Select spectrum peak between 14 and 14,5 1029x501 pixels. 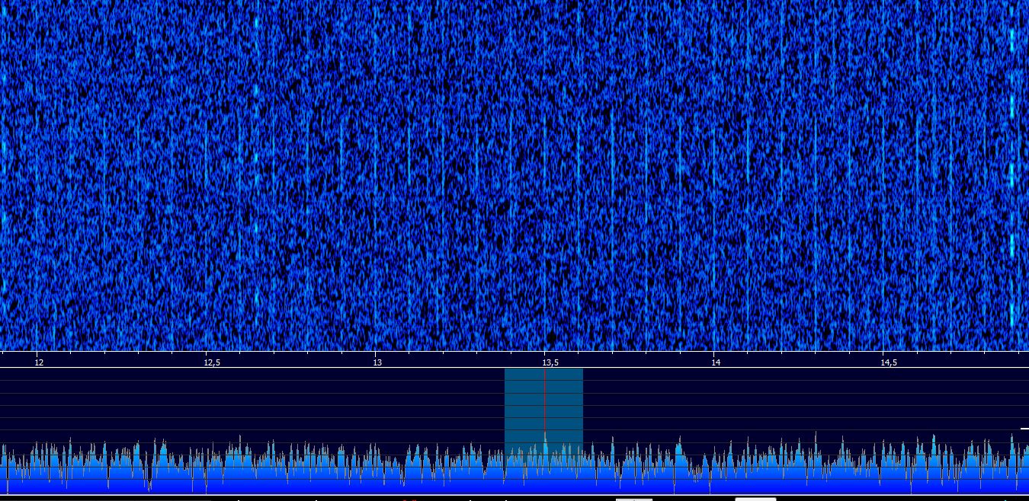(815, 436)
